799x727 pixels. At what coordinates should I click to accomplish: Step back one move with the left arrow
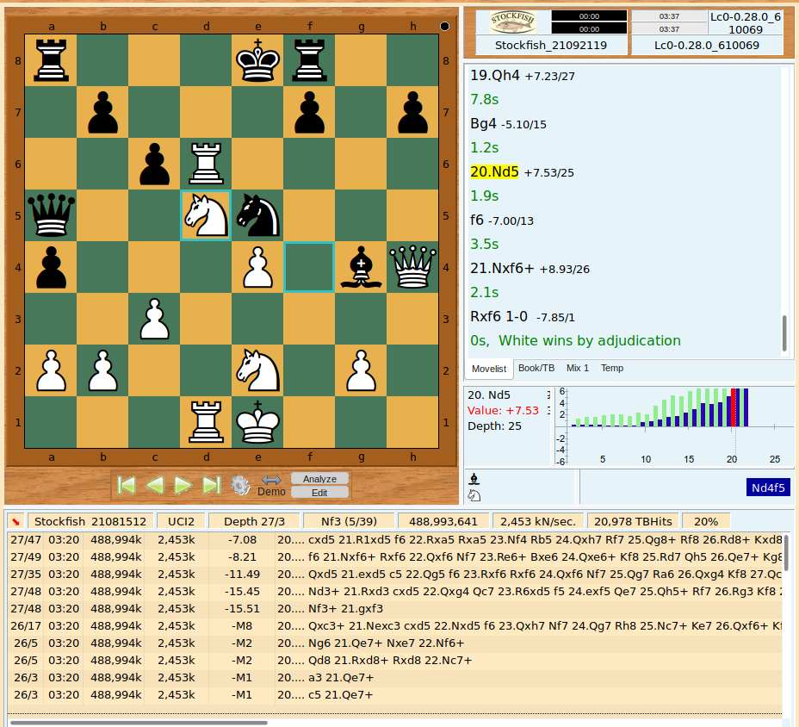point(155,485)
